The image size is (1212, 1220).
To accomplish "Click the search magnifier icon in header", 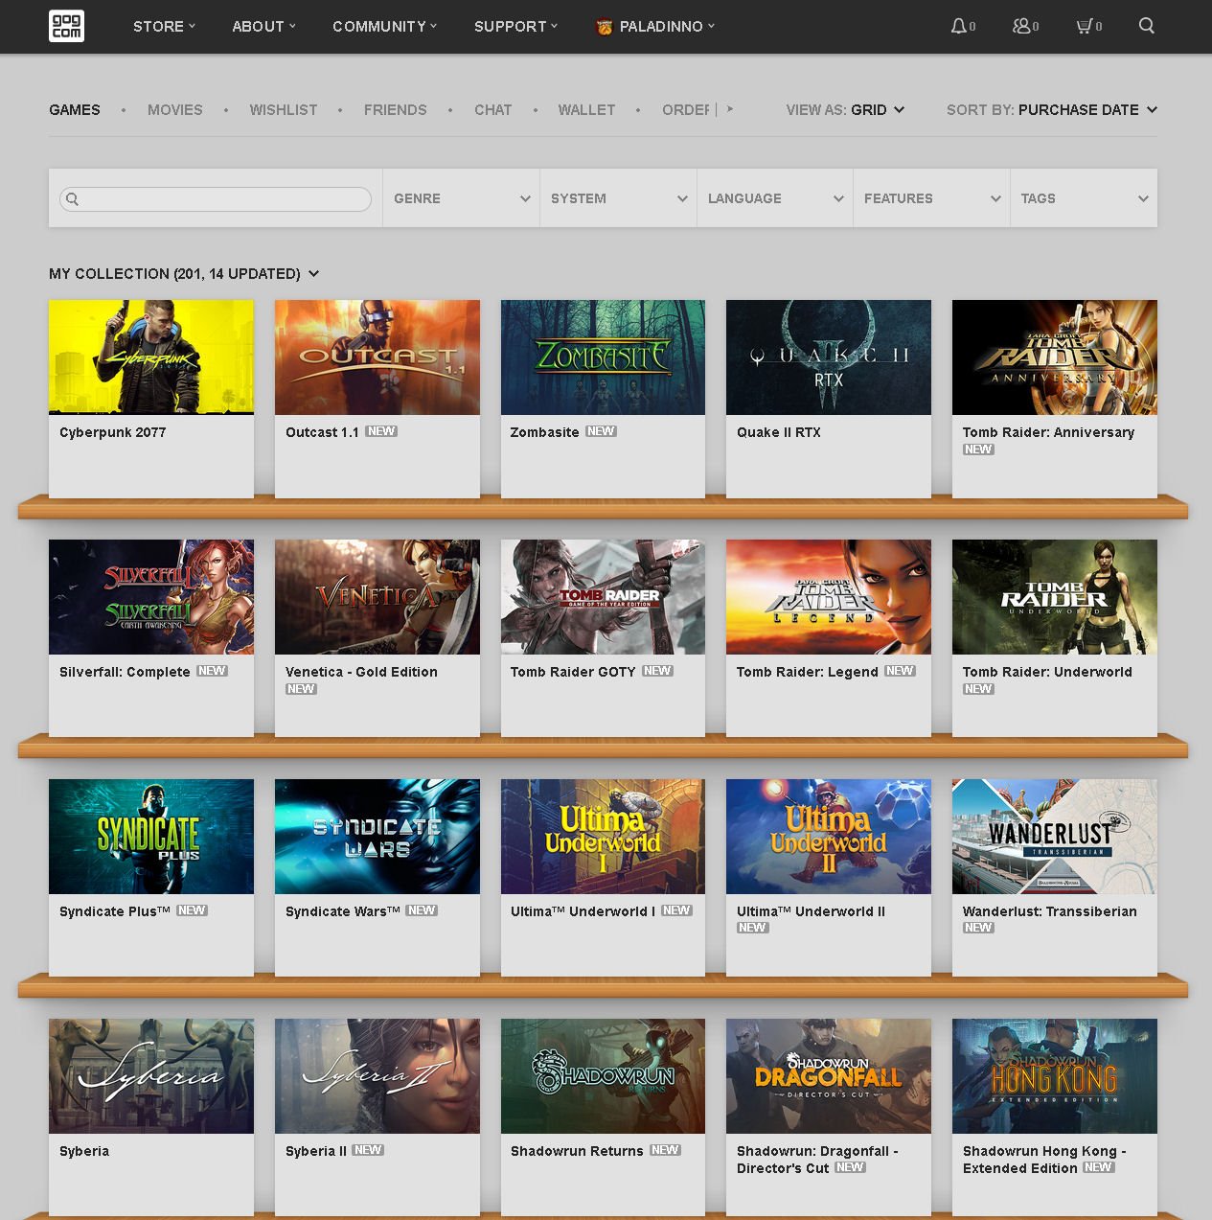I will 1146,26.
